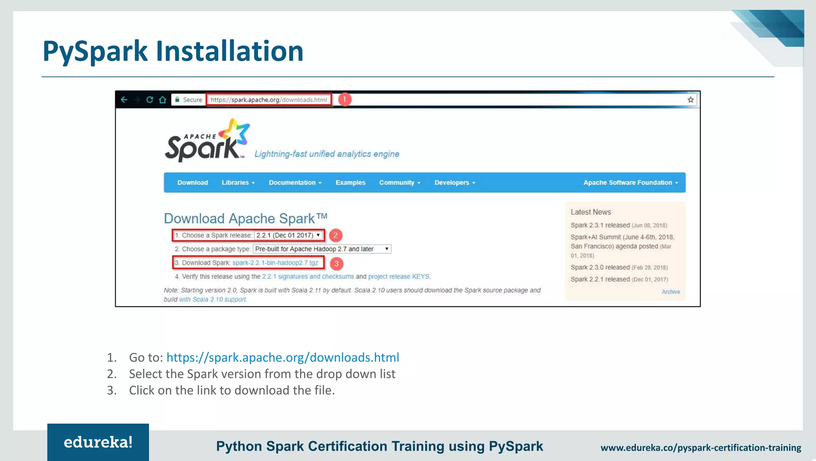Open project release KEYS link
Screen dimensions: 816x461
(x=399, y=277)
